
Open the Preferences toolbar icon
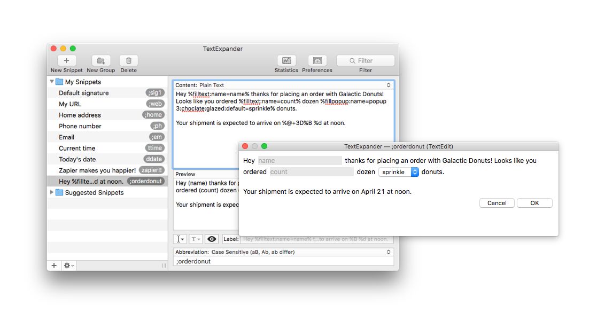coord(317,60)
